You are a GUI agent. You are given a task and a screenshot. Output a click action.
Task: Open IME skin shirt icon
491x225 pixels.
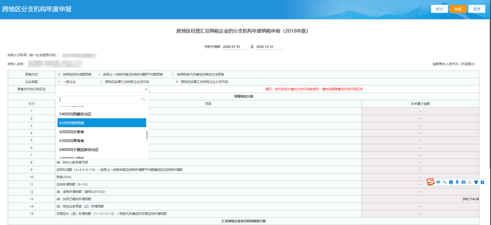(x=476, y=182)
